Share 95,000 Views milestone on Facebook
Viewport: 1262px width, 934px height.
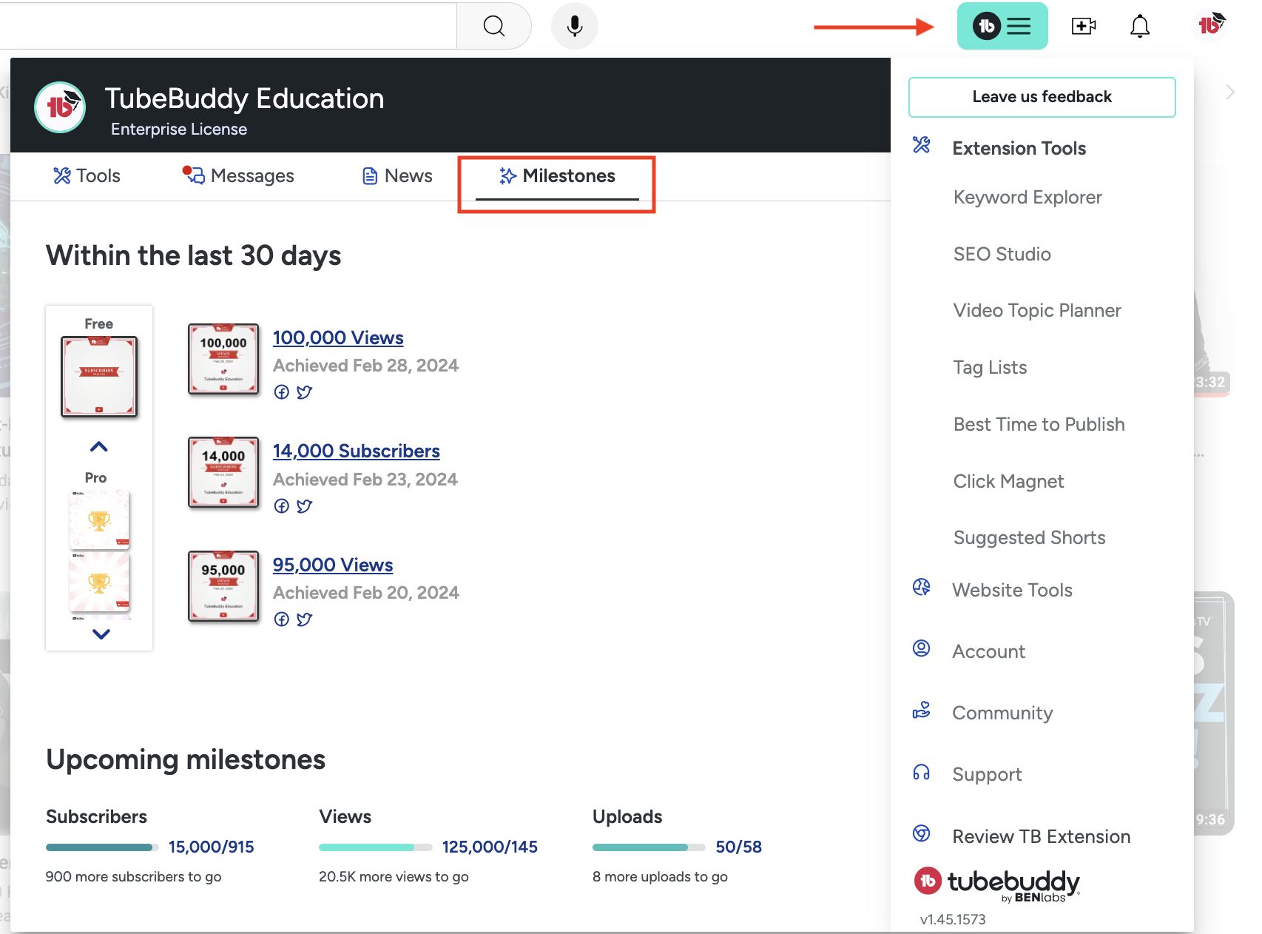pos(281,619)
